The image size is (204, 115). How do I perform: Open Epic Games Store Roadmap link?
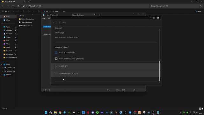point(67,37)
